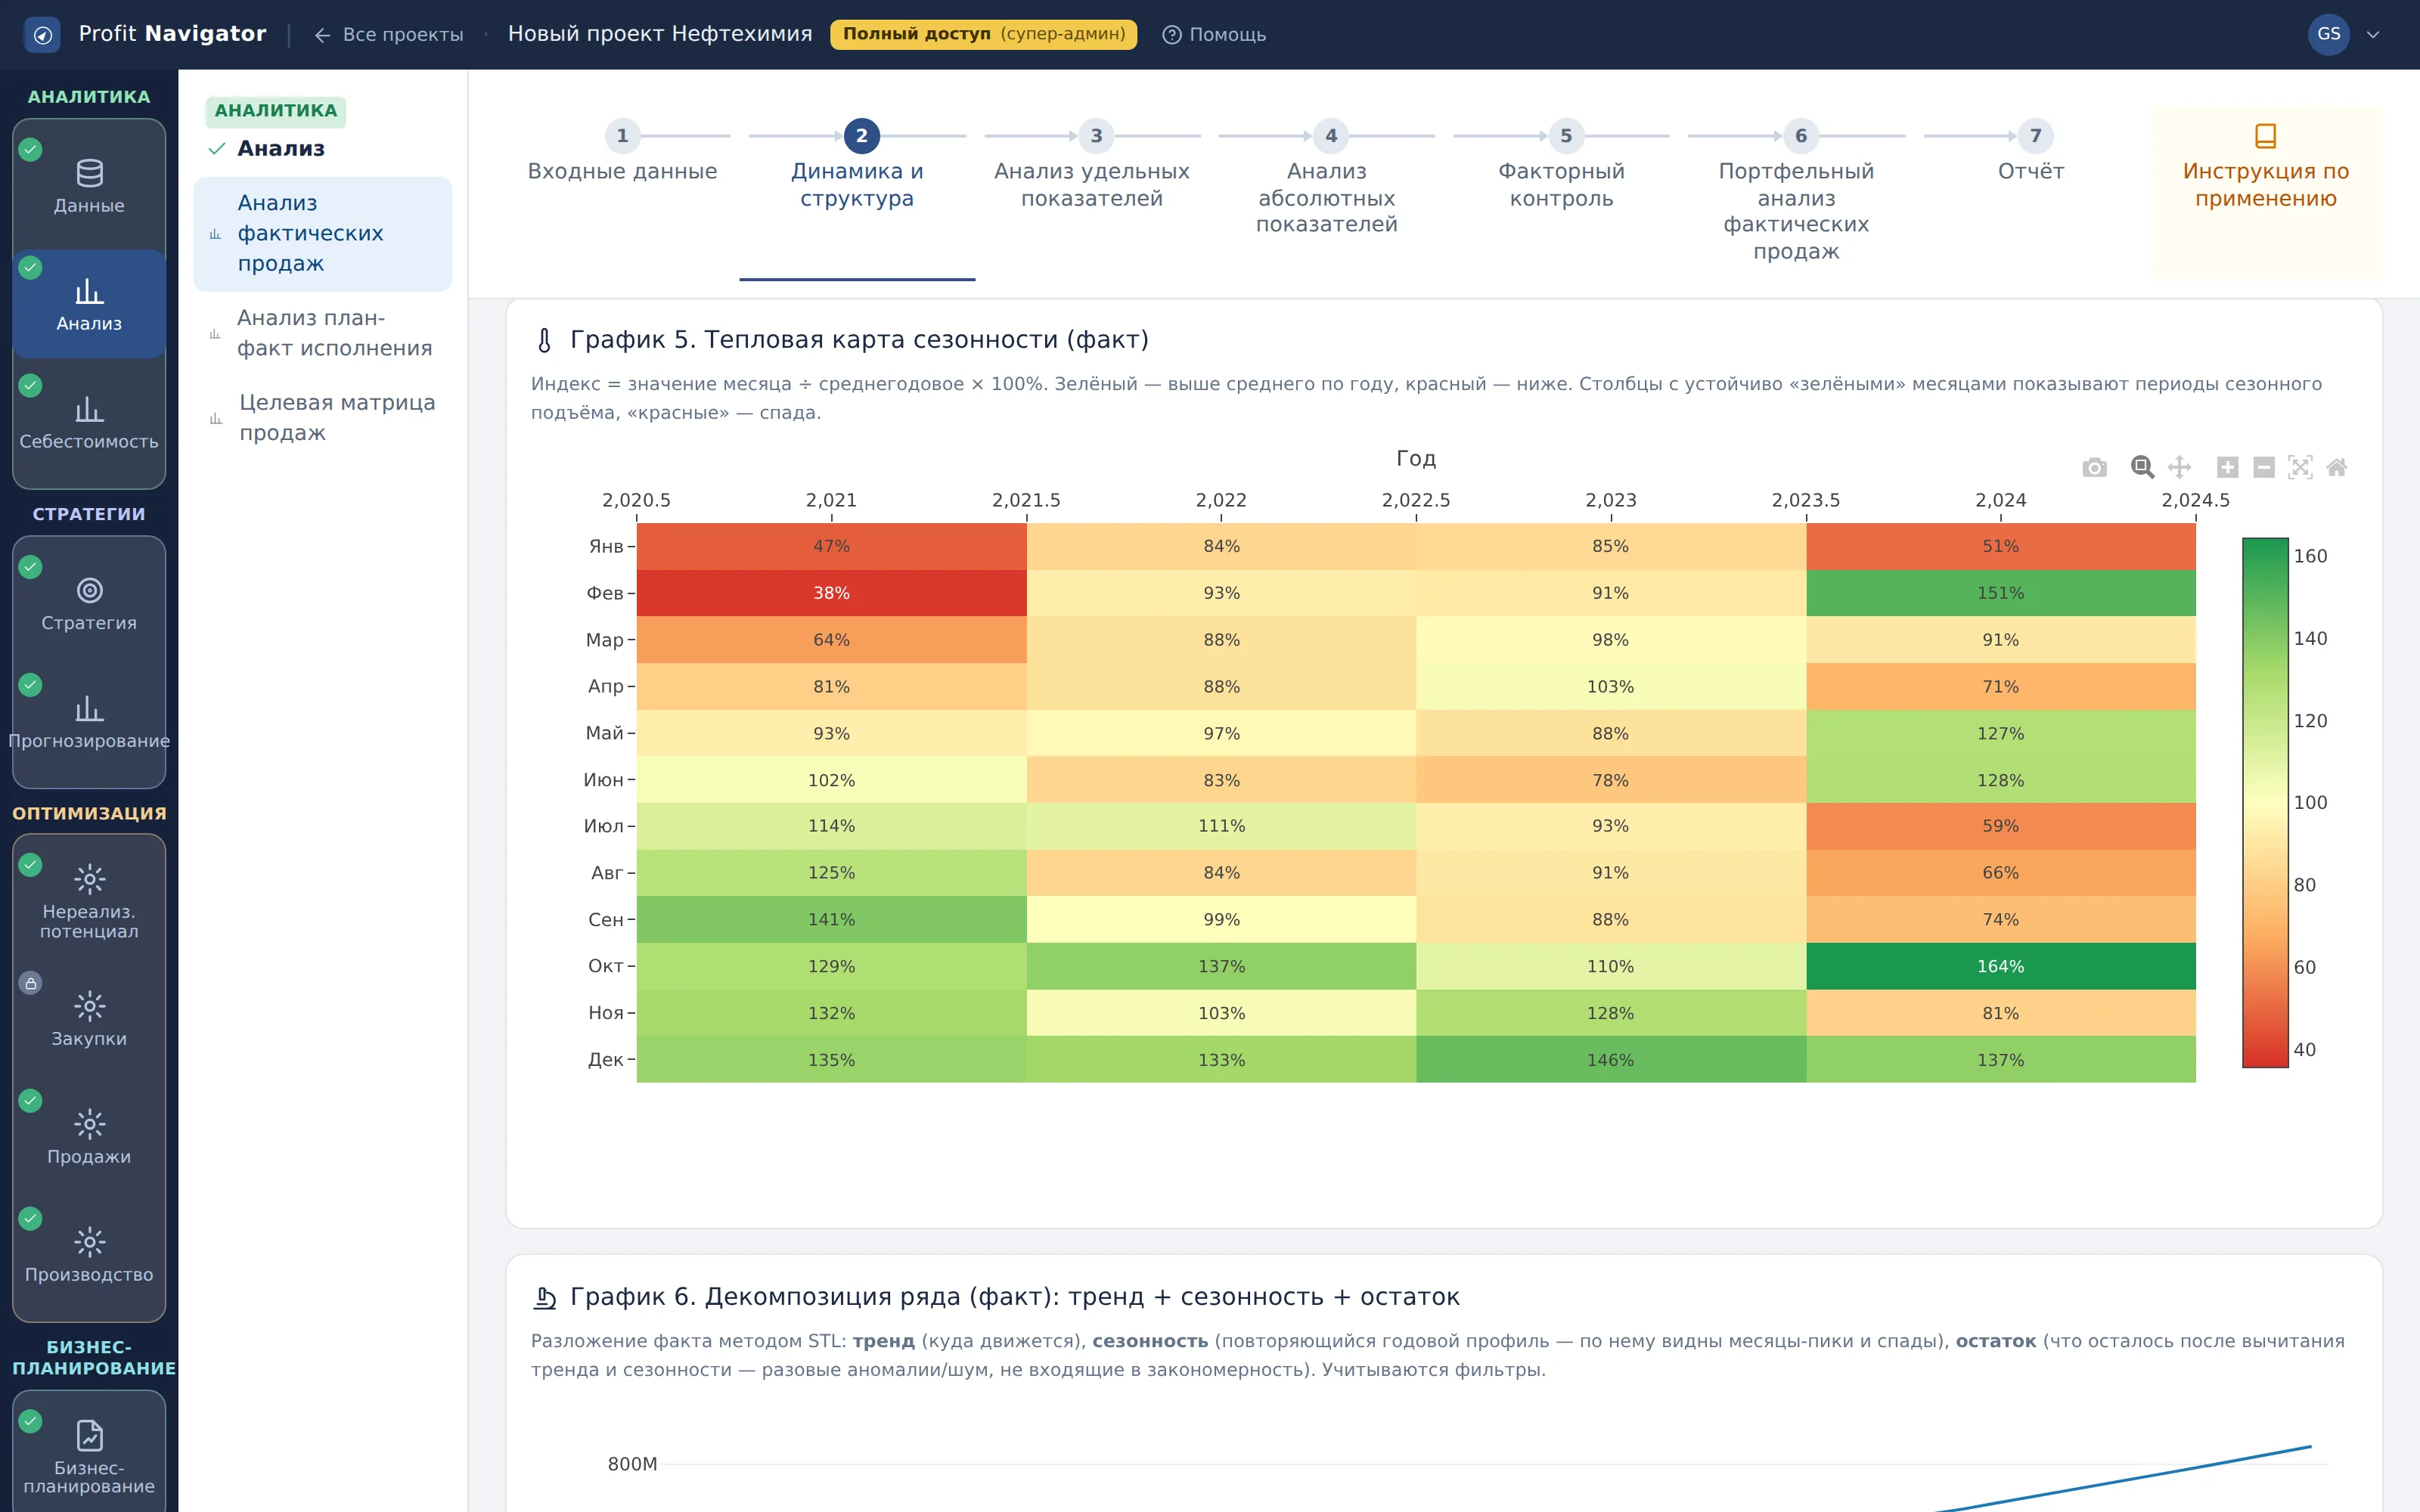
Task: Go to step 6 Портфельный анализ
Action: (x=1796, y=192)
